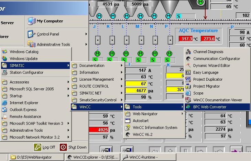Expand SIMATIC NET submenu
This screenshot has height=161, width=251.
pos(97,93)
